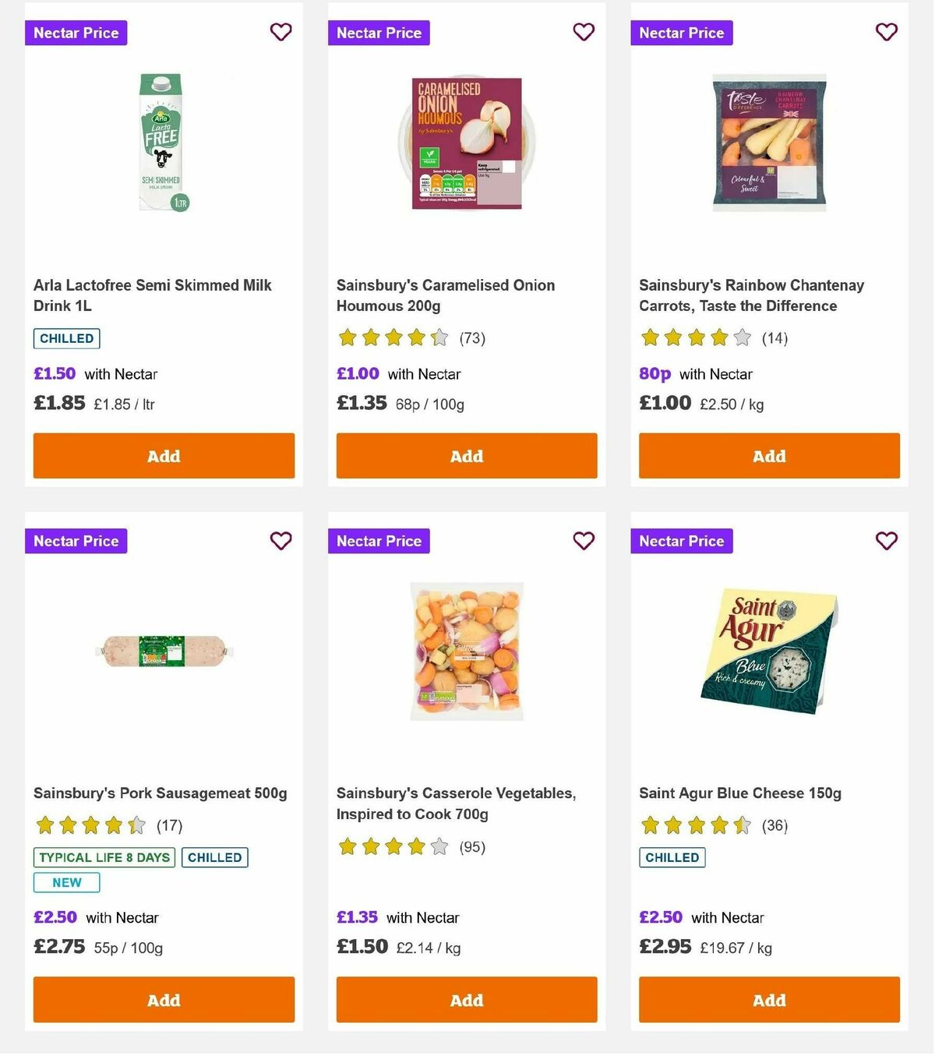935x1056 pixels.
Task: Open the carrots' 14 reviews
Action: click(x=775, y=338)
